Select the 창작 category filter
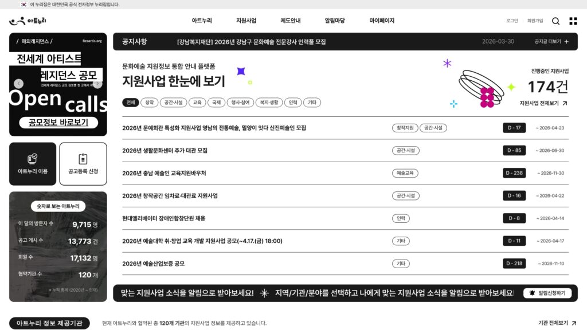 [x=151, y=103]
